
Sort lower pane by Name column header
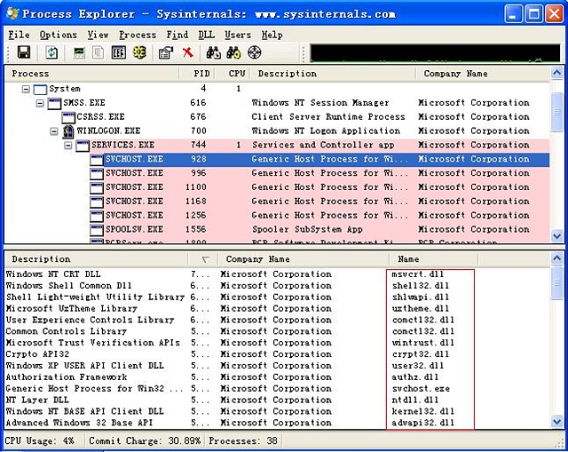pyautogui.click(x=433, y=259)
